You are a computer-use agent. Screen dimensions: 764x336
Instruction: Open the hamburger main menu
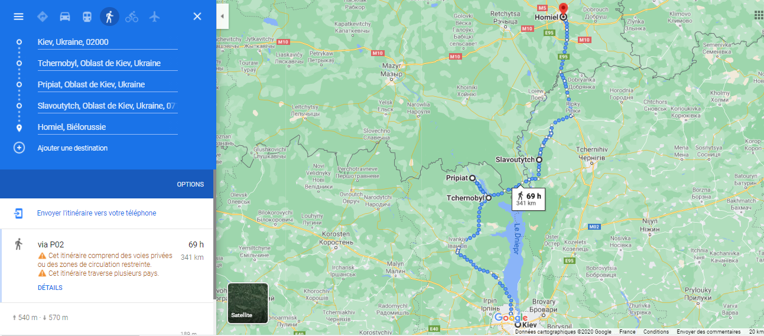pyautogui.click(x=19, y=17)
